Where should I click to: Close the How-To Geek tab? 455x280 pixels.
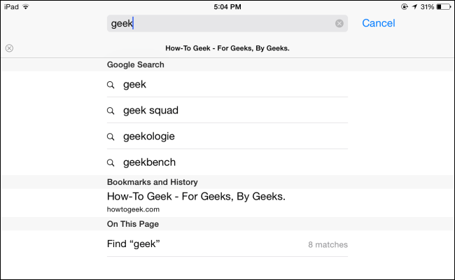[9, 48]
